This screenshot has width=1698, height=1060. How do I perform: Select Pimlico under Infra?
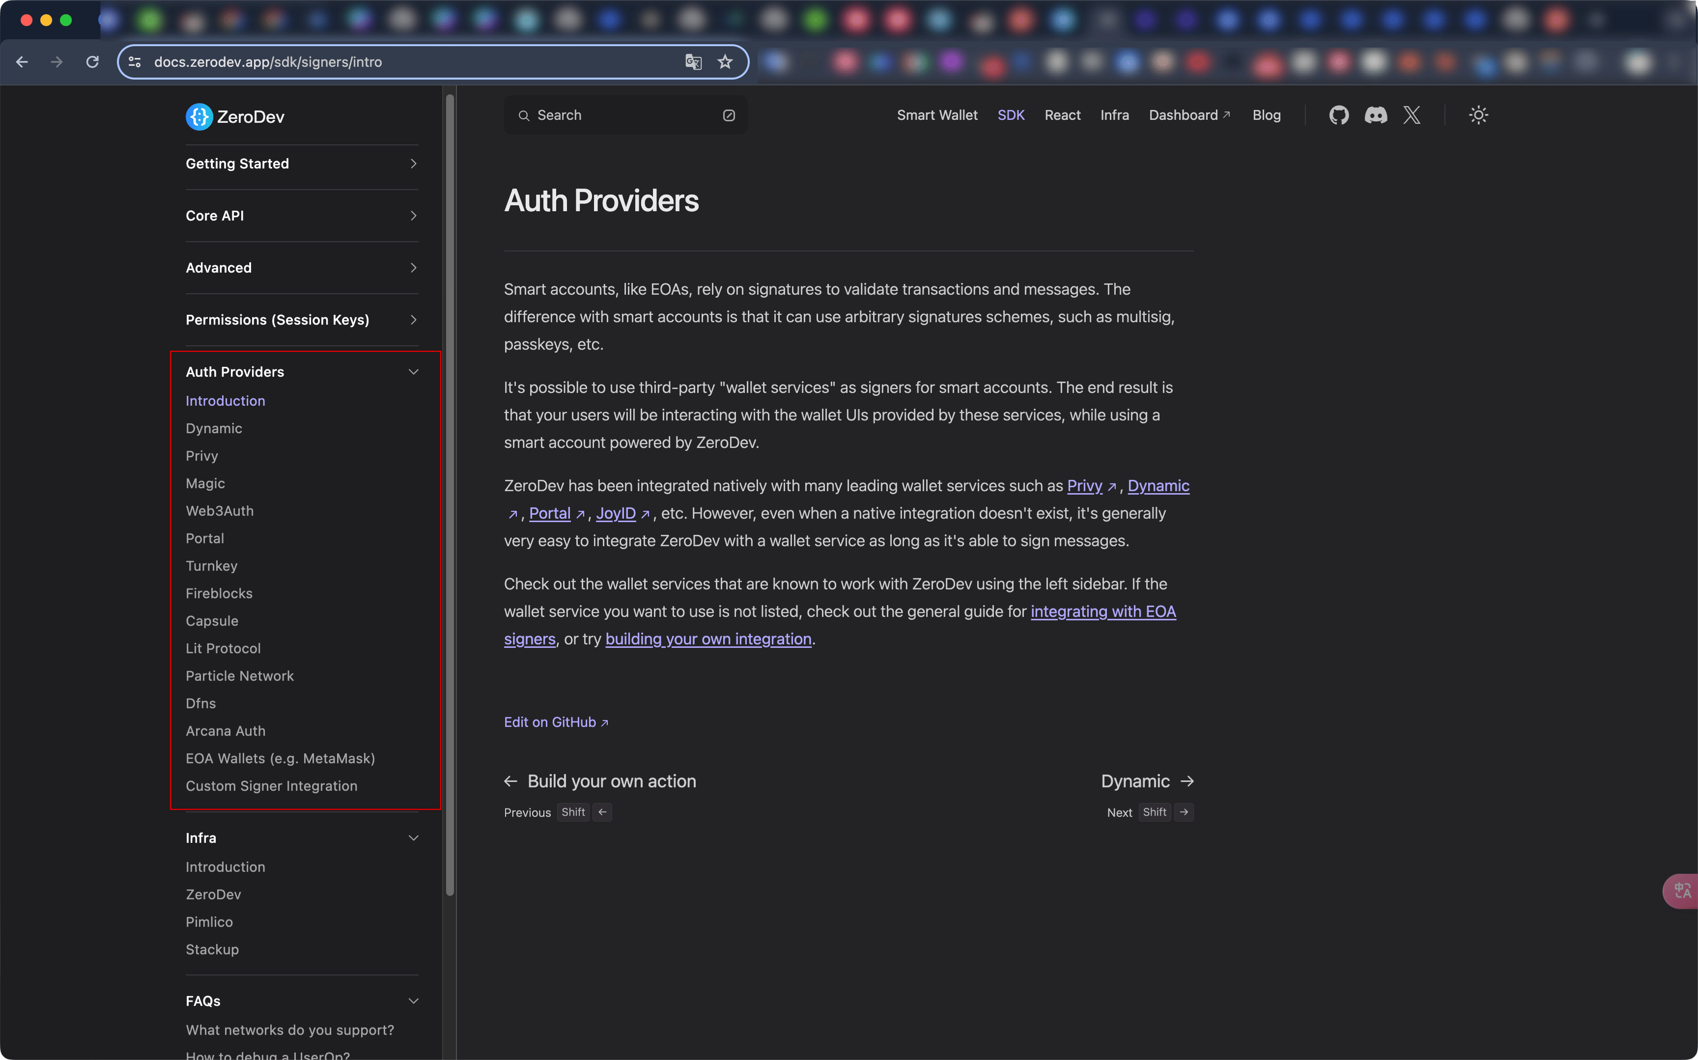click(x=209, y=922)
